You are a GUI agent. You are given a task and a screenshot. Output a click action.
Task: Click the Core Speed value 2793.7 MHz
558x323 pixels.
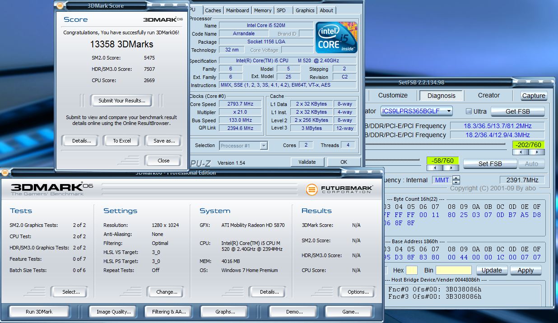240,104
